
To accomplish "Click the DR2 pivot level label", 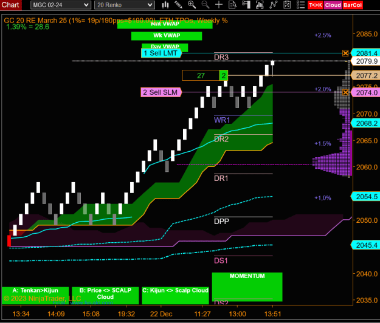I will (221, 140).
